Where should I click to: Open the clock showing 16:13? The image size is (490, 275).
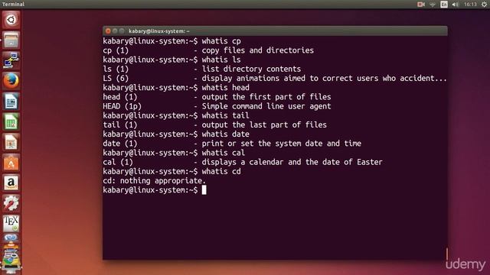click(470, 4)
